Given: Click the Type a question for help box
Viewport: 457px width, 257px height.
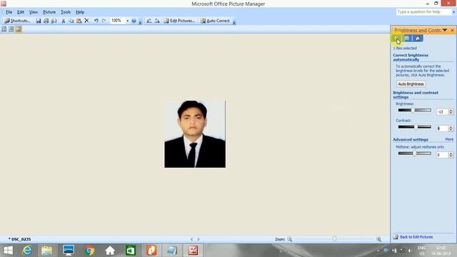Looking at the screenshot, I should click(423, 12).
